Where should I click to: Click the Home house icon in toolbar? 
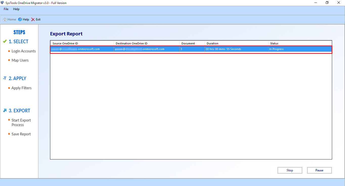[5, 19]
